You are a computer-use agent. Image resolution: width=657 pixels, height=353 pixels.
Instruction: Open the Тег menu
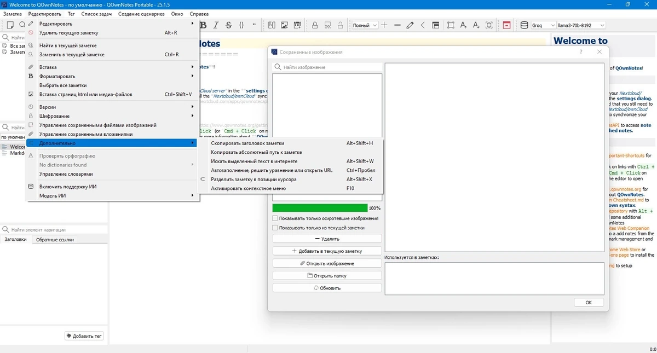click(x=71, y=14)
